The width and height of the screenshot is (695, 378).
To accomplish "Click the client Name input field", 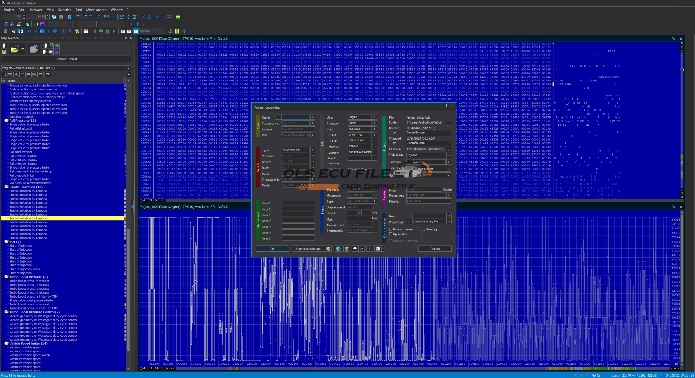I will 295,117.
